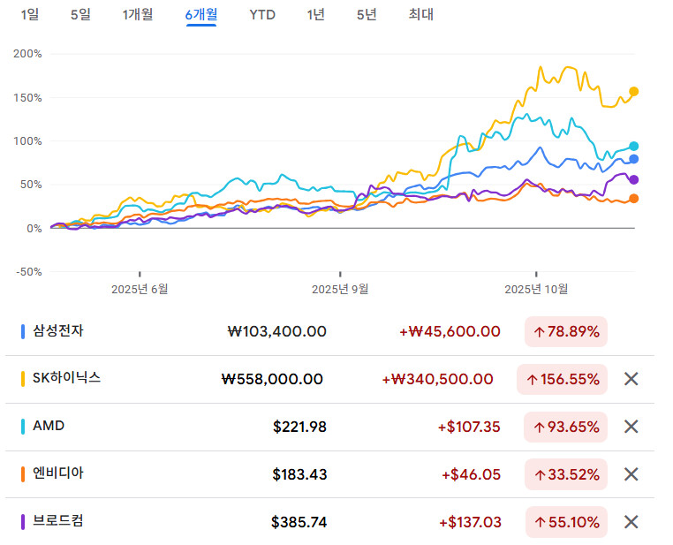
Task: Select the YTD range tab
Action: tap(261, 14)
